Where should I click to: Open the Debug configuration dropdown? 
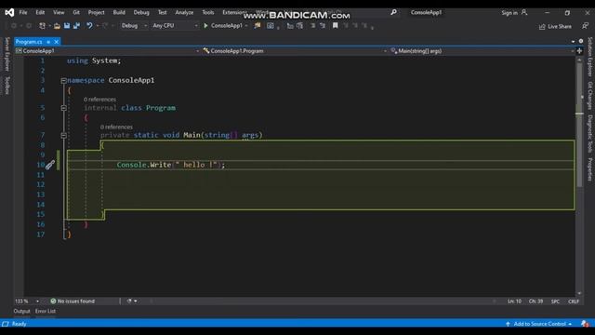[134, 25]
